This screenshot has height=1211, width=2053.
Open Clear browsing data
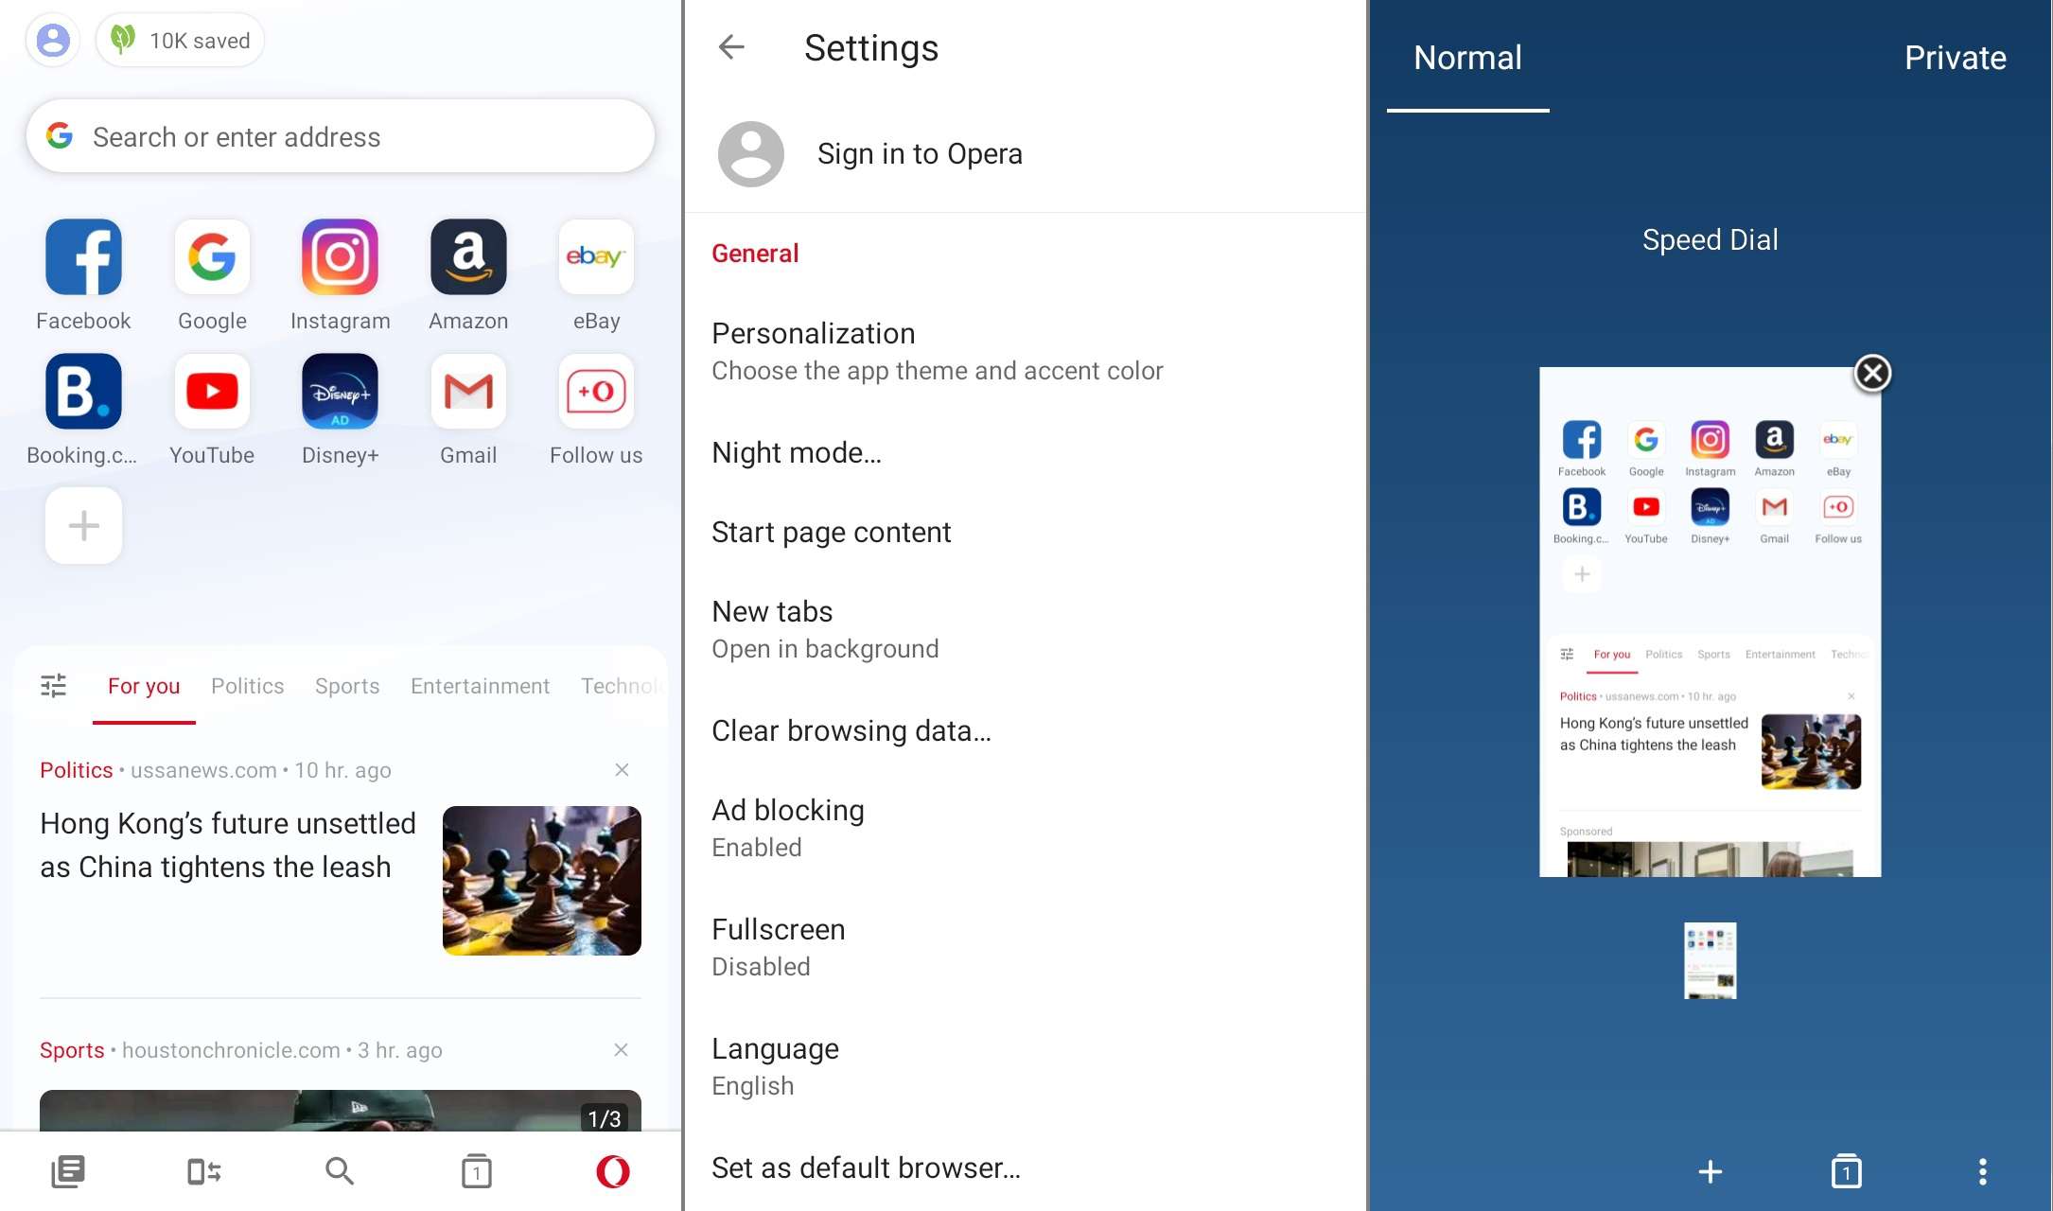coord(1026,730)
